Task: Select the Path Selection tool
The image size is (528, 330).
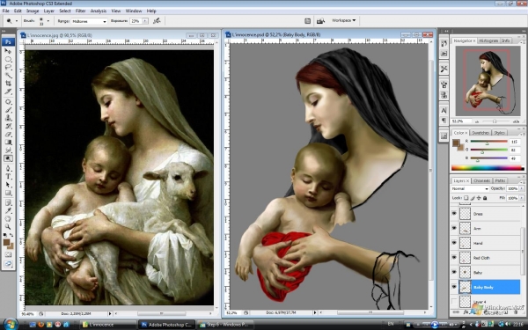Action: pos(8,185)
